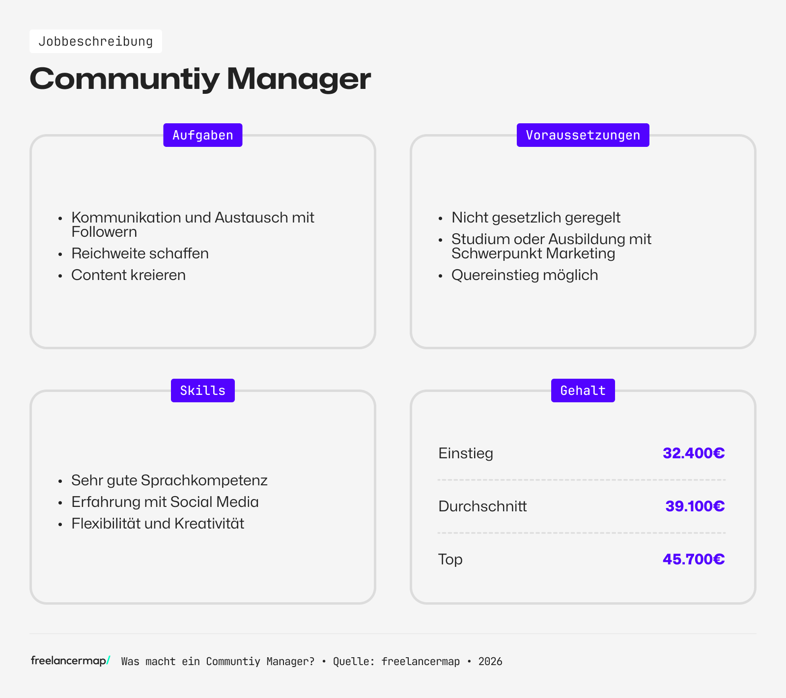Image resolution: width=786 pixels, height=698 pixels.
Task: Select the Aufgaben badge
Action: [202, 135]
